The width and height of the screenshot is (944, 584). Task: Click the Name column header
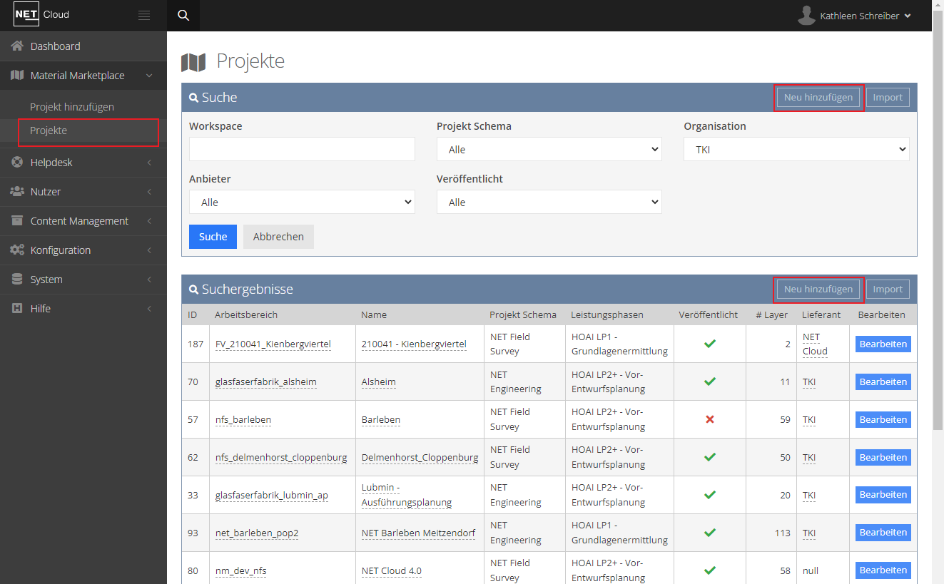click(x=375, y=314)
